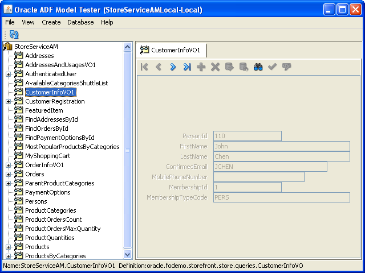This screenshot has width=365, height=273.
Task: Select ProductQuantities in the tree
Action: (50, 238)
